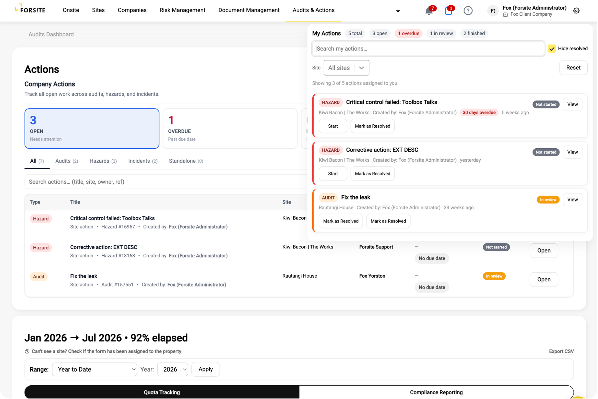This screenshot has width=598, height=399.
Task: Click the Type column header
Action: [x=35, y=202]
